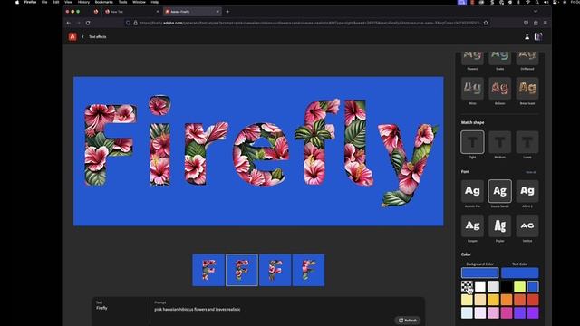580x326 pixels.
Task: Choose the Poplar font
Action: click(x=499, y=225)
